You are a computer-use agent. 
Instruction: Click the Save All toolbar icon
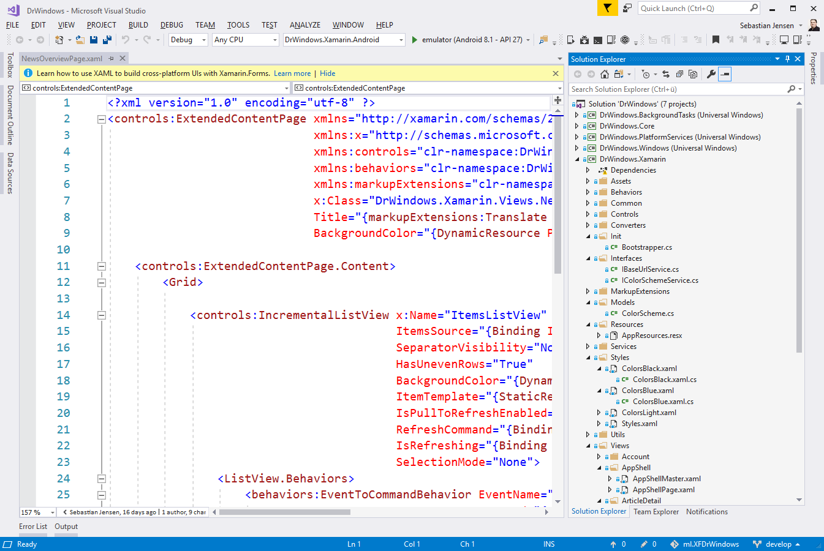[107, 40]
